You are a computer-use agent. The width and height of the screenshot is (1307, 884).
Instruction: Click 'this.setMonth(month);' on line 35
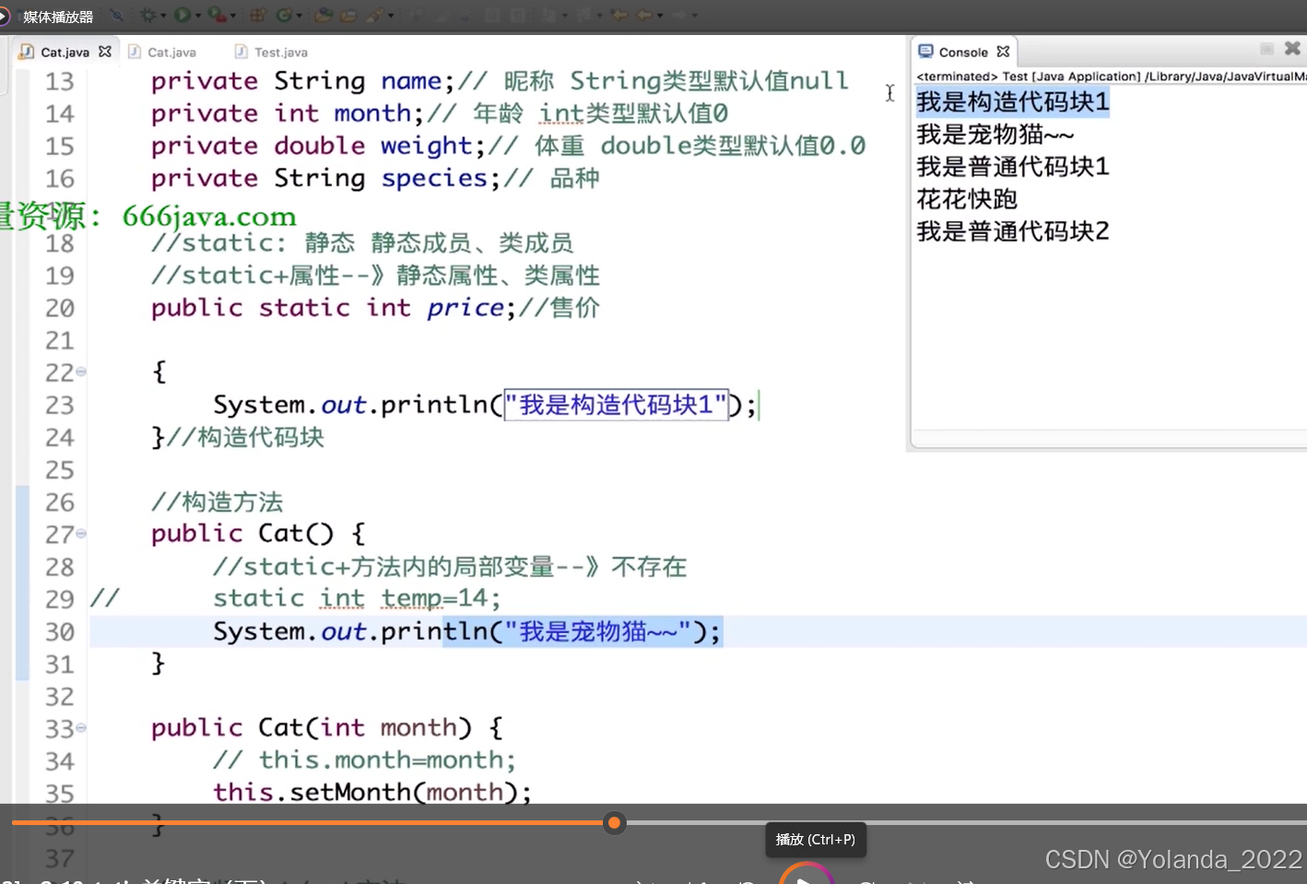(x=372, y=792)
